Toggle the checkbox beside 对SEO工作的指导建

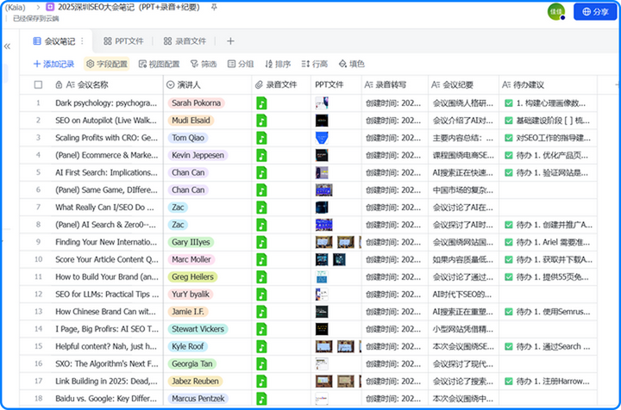[509, 138]
